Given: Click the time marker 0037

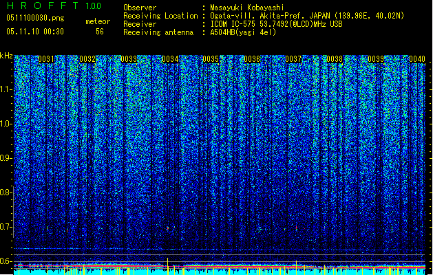Looking at the screenshot, I should click(x=293, y=59).
